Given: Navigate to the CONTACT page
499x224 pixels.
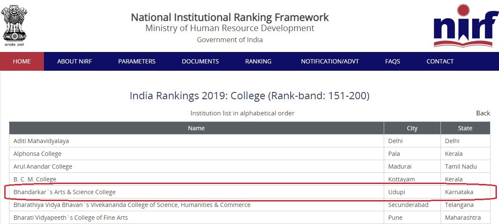Looking at the screenshot, I should (440, 61).
